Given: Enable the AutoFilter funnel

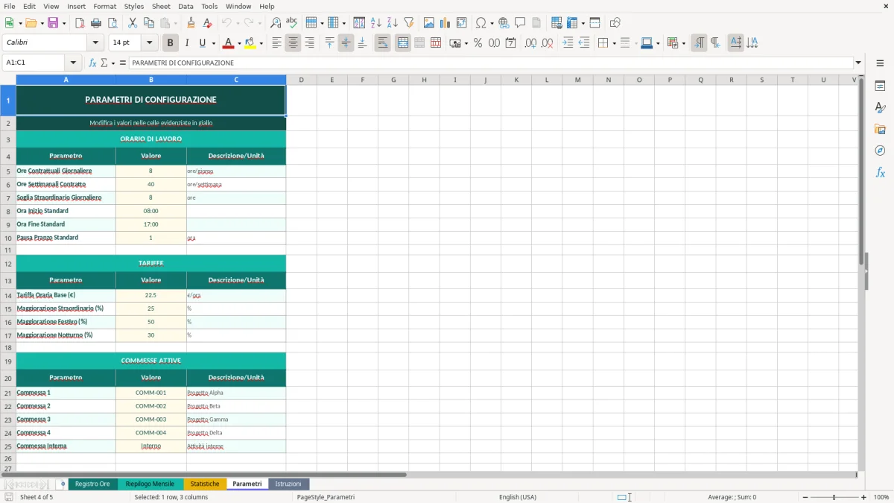Looking at the screenshot, I should [x=409, y=23].
